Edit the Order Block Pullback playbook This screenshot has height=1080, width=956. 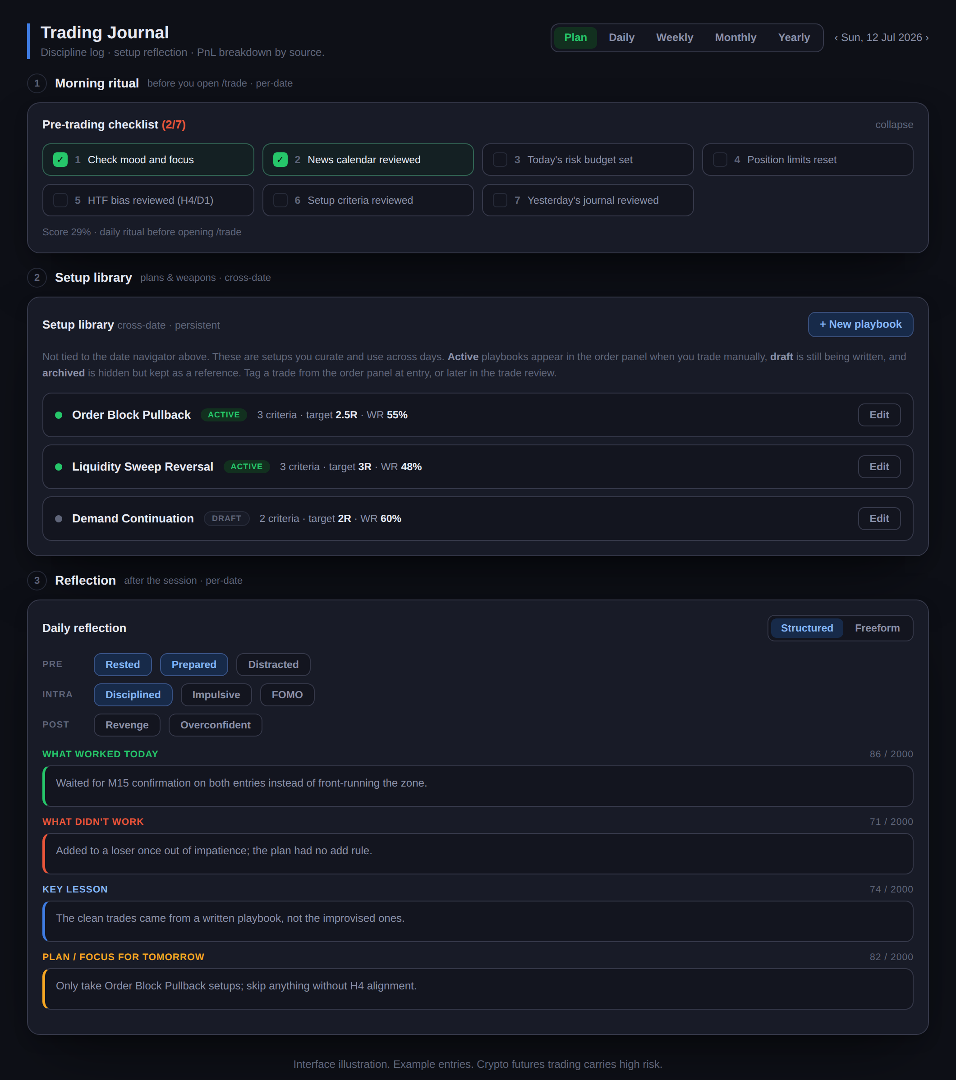(x=879, y=415)
